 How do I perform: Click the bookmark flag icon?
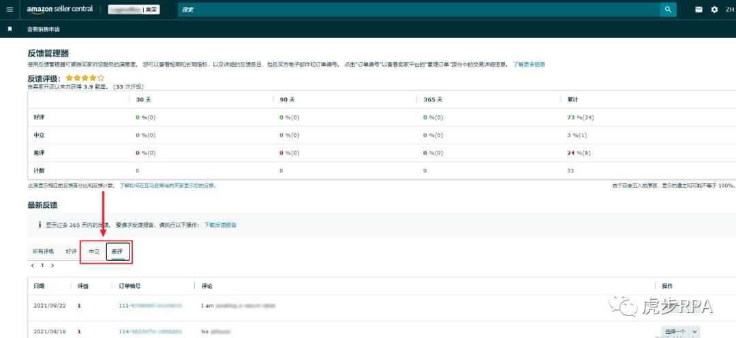[x=10, y=29]
